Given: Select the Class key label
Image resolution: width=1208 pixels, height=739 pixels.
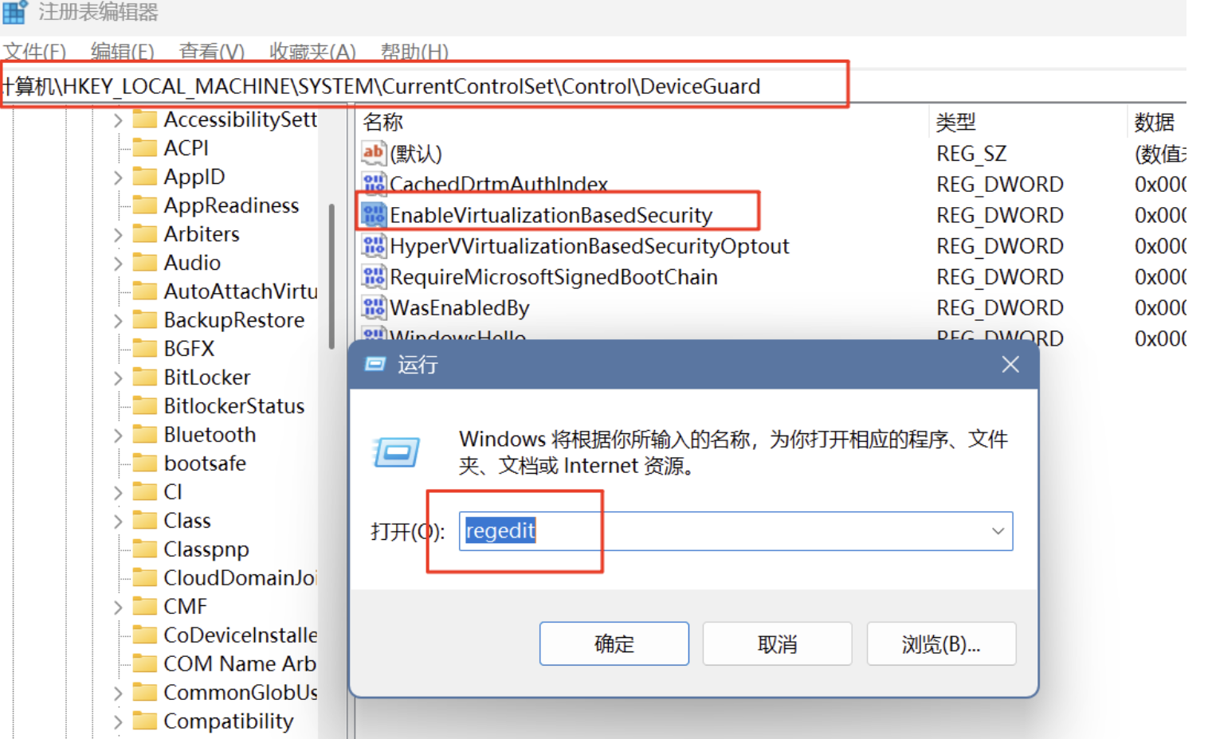Looking at the screenshot, I should pos(187,521).
